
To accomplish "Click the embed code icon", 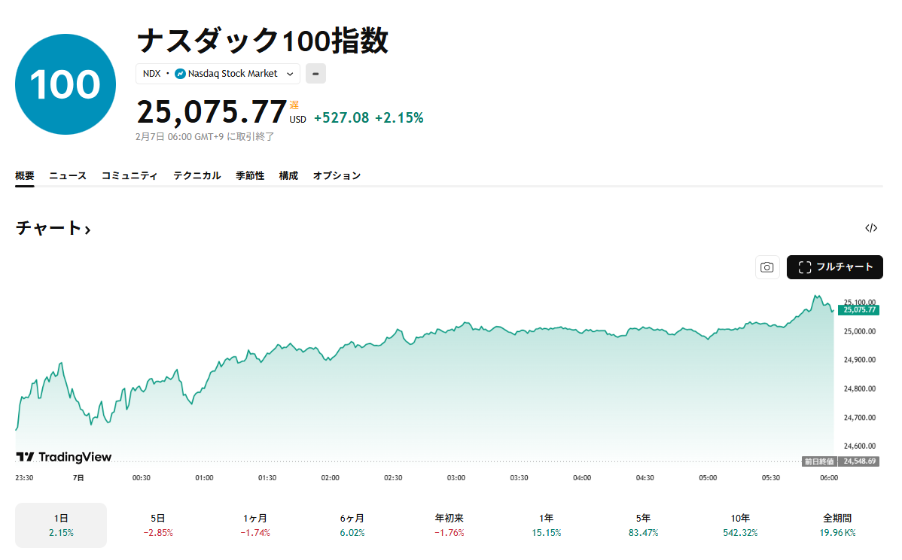I will click(x=871, y=228).
